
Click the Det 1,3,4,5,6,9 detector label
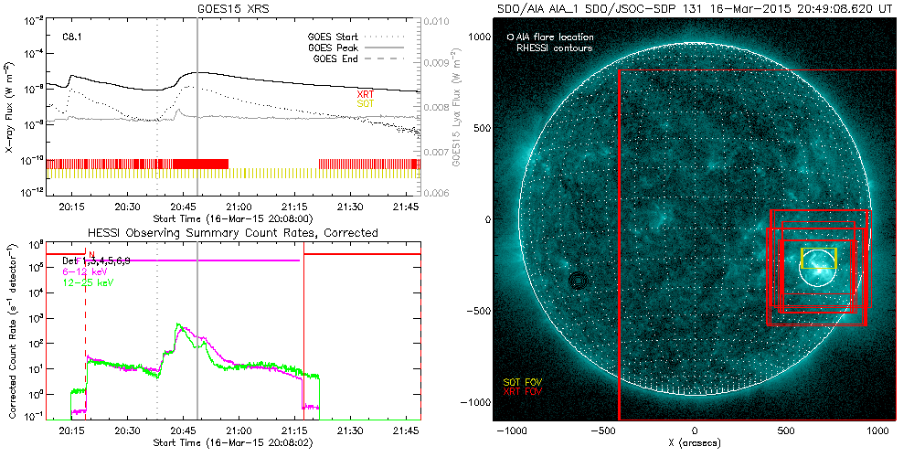tap(102, 262)
